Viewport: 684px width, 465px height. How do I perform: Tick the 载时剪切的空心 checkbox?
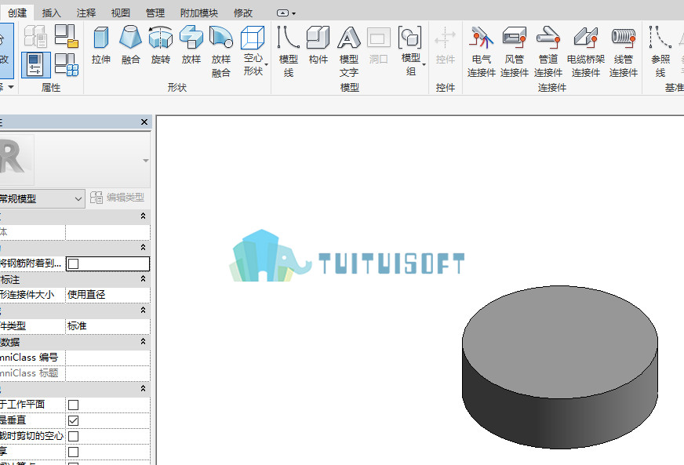[74, 436]
